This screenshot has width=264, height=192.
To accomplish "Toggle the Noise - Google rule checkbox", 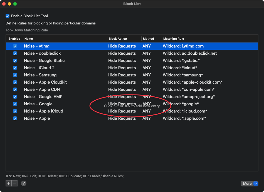I will tap(15, 104).
